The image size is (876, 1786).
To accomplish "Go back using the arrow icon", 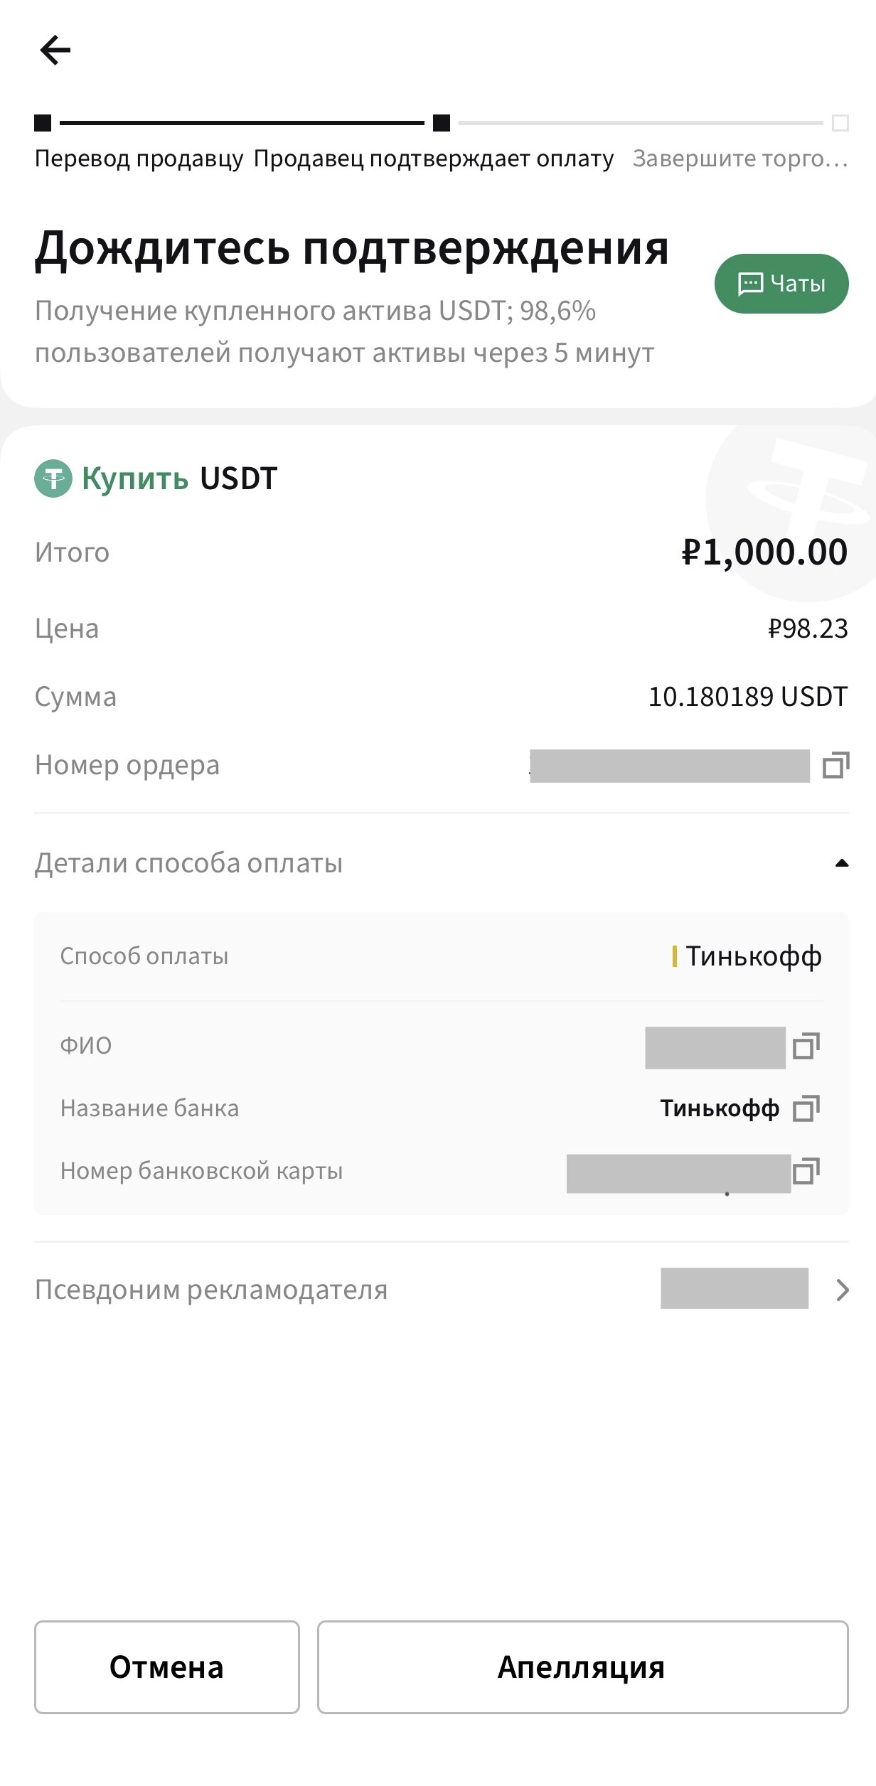I will [55, 50].
